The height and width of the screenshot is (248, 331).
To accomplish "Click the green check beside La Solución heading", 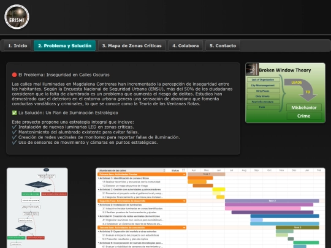I will (14, 113).
